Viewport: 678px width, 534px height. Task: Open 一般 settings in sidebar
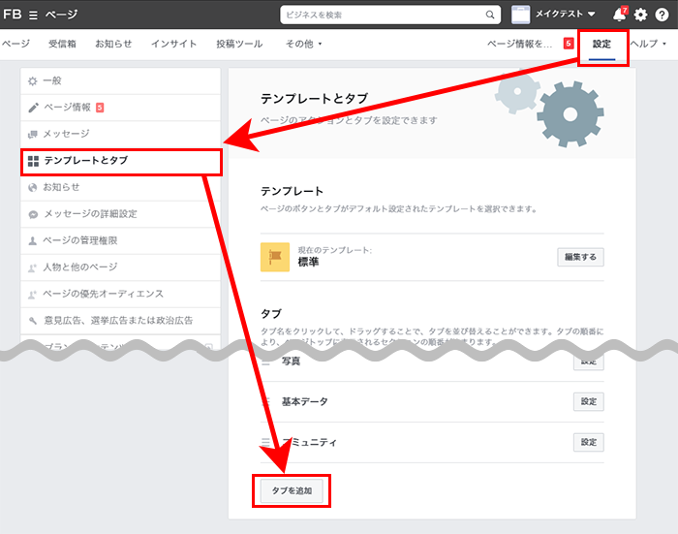pyautogui.click(x=121, y=80)
